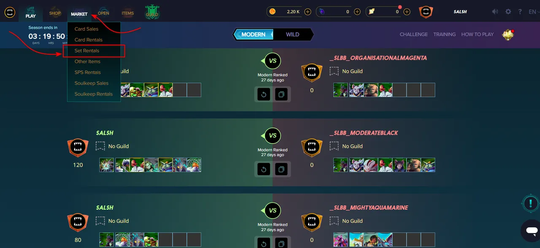Mute the game sound with speaker icon

495,12
